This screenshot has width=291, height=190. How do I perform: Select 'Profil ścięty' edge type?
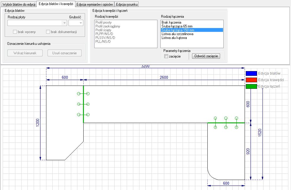[x=126, y=30]
